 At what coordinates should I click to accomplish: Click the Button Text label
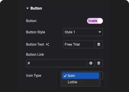(x=35, y=44)
